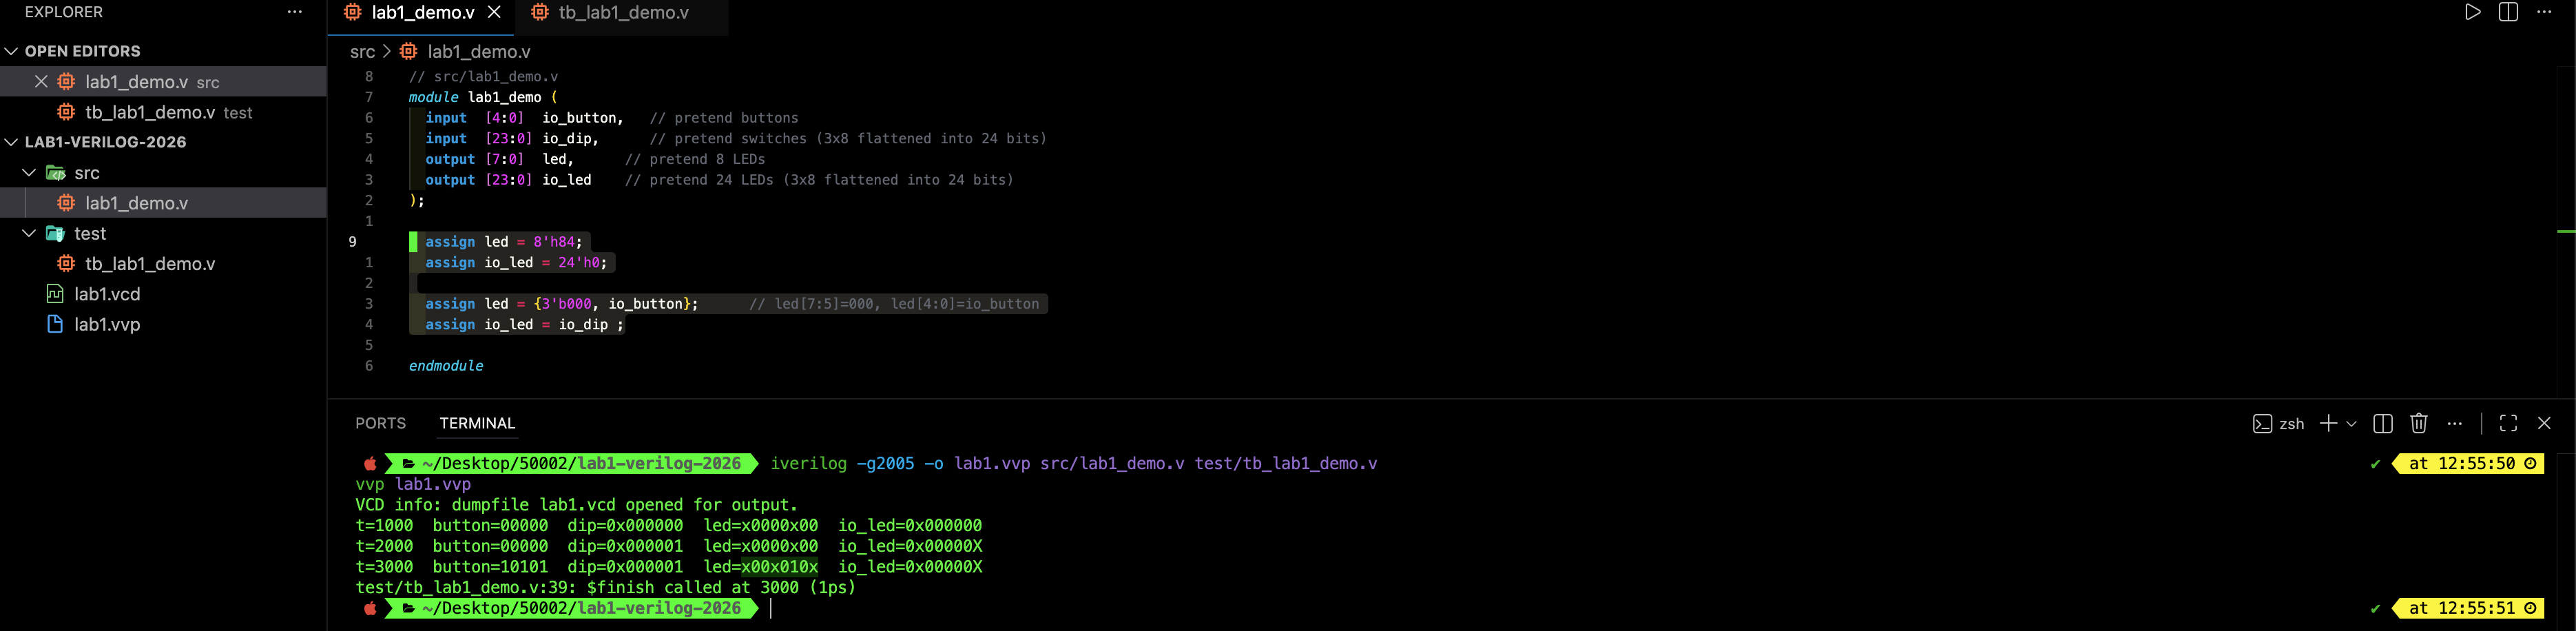
Task: Open the terminal launch profile dropdown
Action: click(x=2351, y=423)
